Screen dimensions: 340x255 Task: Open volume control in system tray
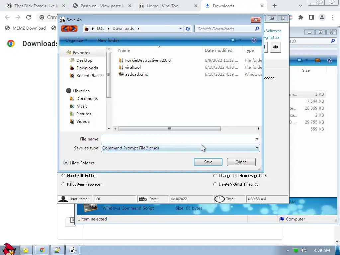coord(304,250)
